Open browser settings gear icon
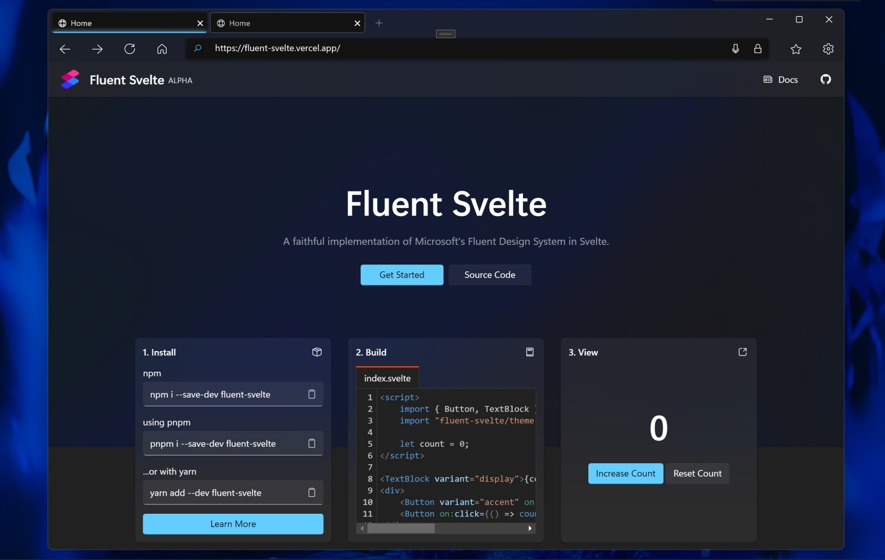 point(828,49)
